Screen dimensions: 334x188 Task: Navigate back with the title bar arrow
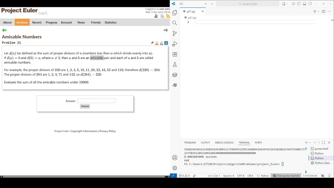tap(206, 4)
